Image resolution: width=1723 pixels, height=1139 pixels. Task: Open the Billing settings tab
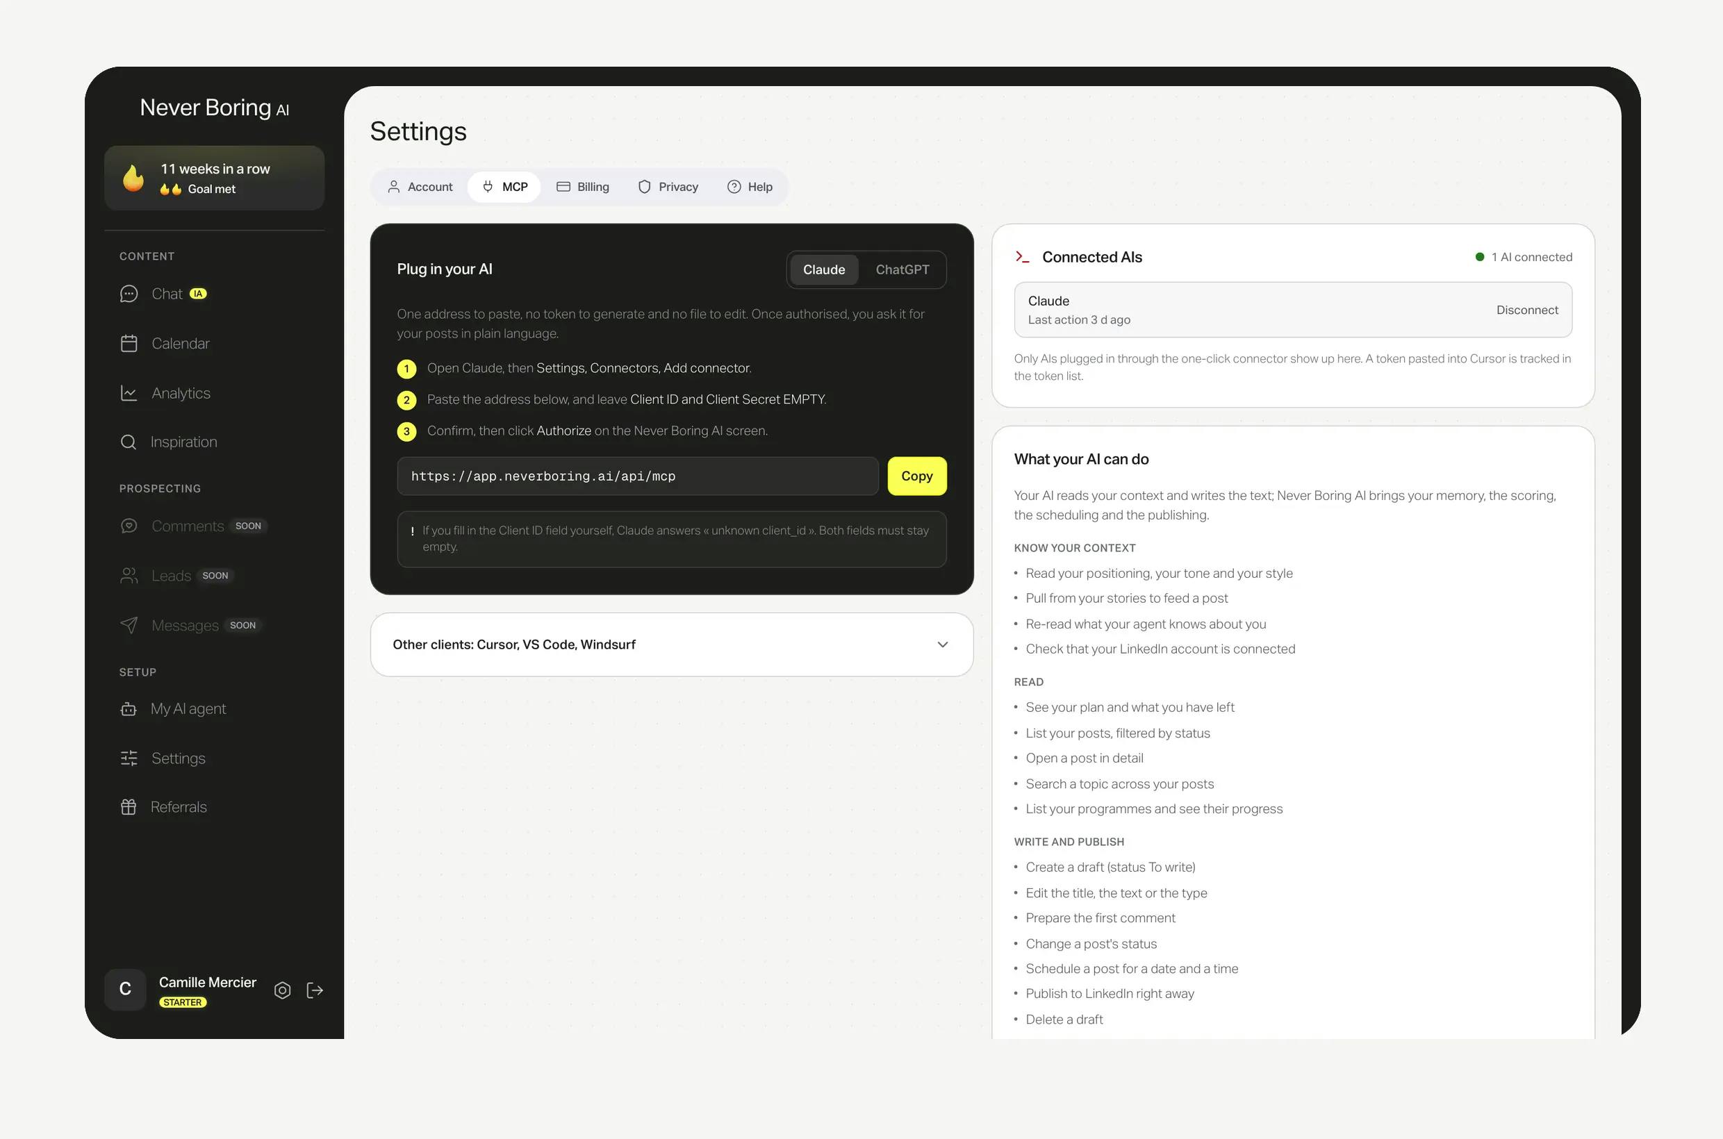(583, 187)
